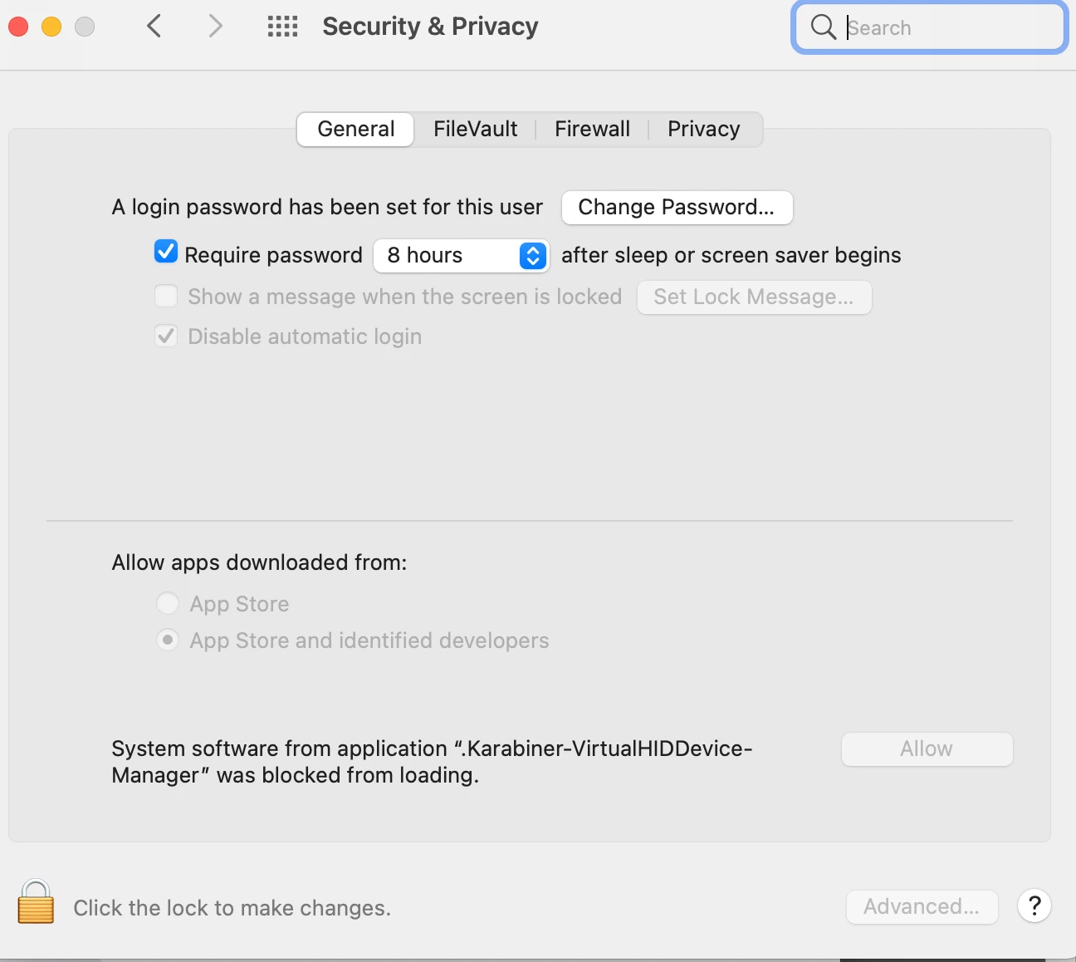Toggle Disable automatic login checkbox

[x=166, y=336]
